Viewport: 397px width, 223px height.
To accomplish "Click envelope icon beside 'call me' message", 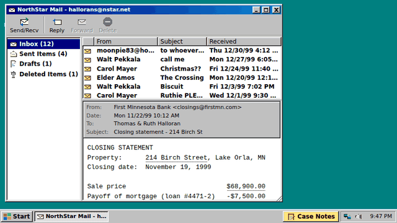I will 87,60.
